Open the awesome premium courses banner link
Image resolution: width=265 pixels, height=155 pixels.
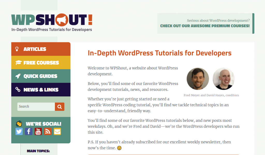pyautogui.click(x=205, y=26)
